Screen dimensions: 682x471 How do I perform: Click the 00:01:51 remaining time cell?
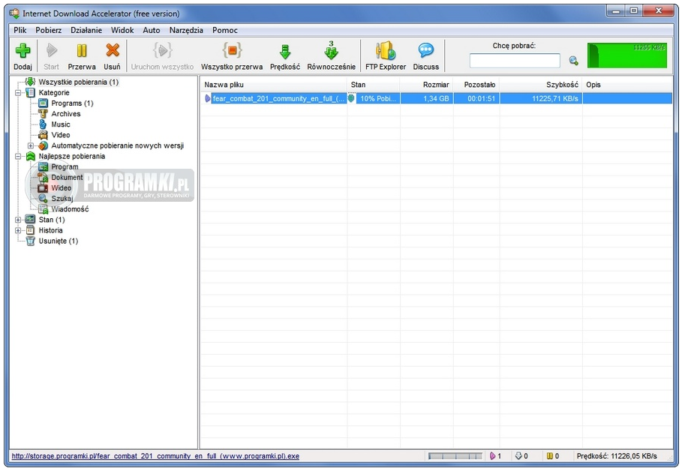click(x=476, y=98)
